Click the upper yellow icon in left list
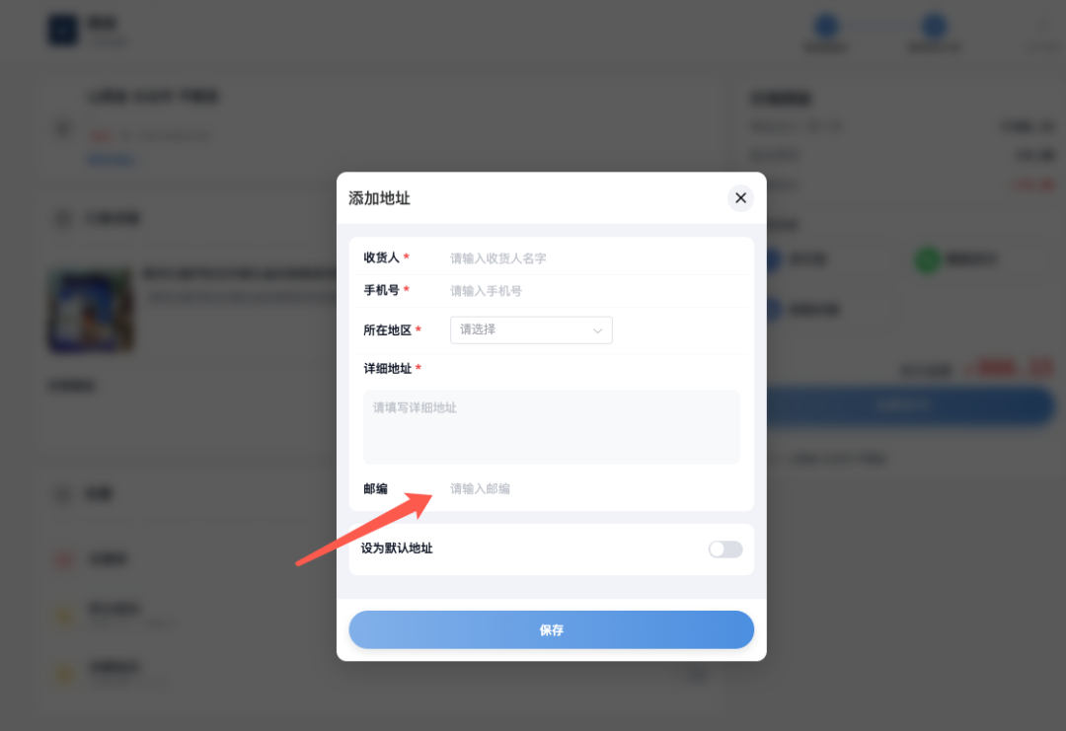The image size is (1066, 731). (x=64, y=616)
